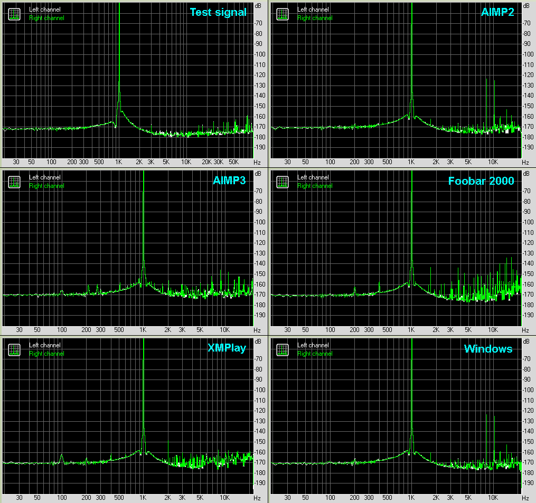Click the spectrum graph icon in AIMP3 panel
This screenshot has height=503, width=536.
(x=14, y=182)
